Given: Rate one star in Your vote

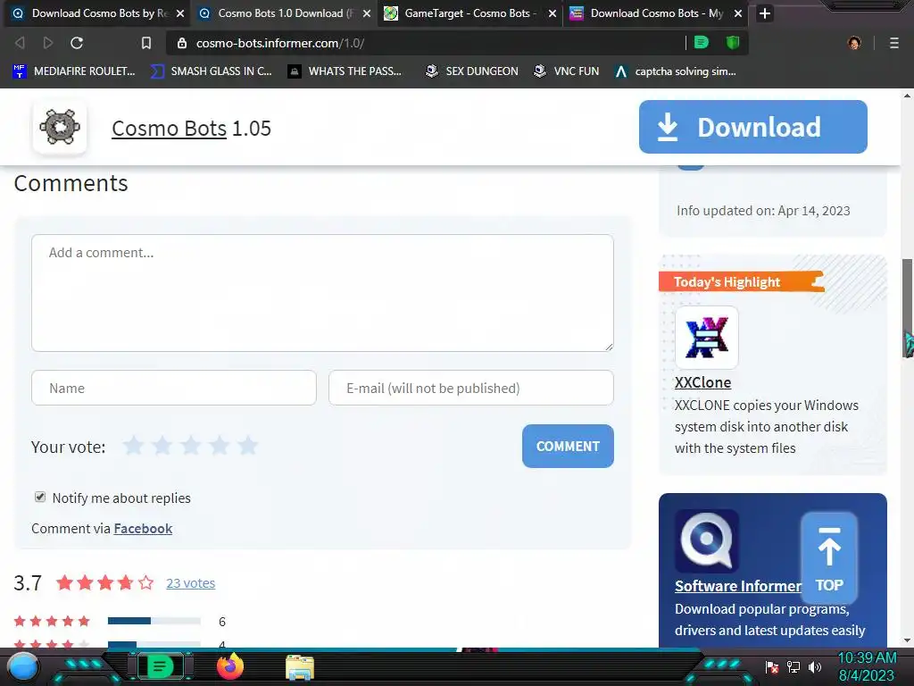Looking at the screenshot, I should 134,446.
